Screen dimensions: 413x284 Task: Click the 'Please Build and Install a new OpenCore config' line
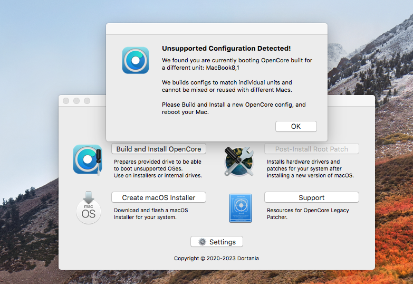coord(234,105)
